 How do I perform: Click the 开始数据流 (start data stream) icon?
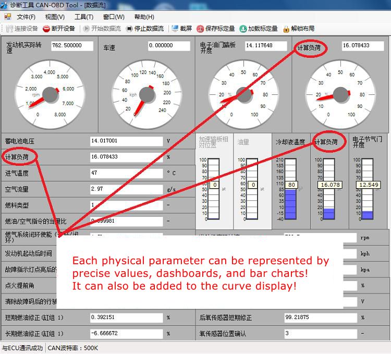click(87, 29)
